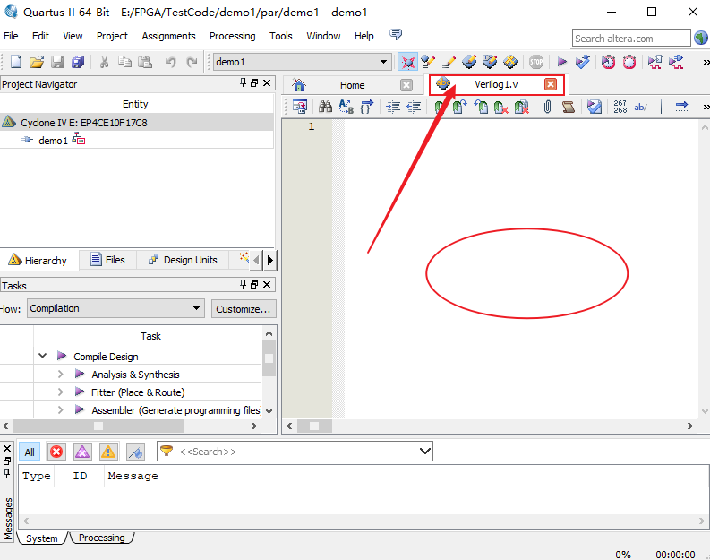The height and width of the screenshot is (560, 710).
Task: Click the Save All icon
Action: point(78,62)
